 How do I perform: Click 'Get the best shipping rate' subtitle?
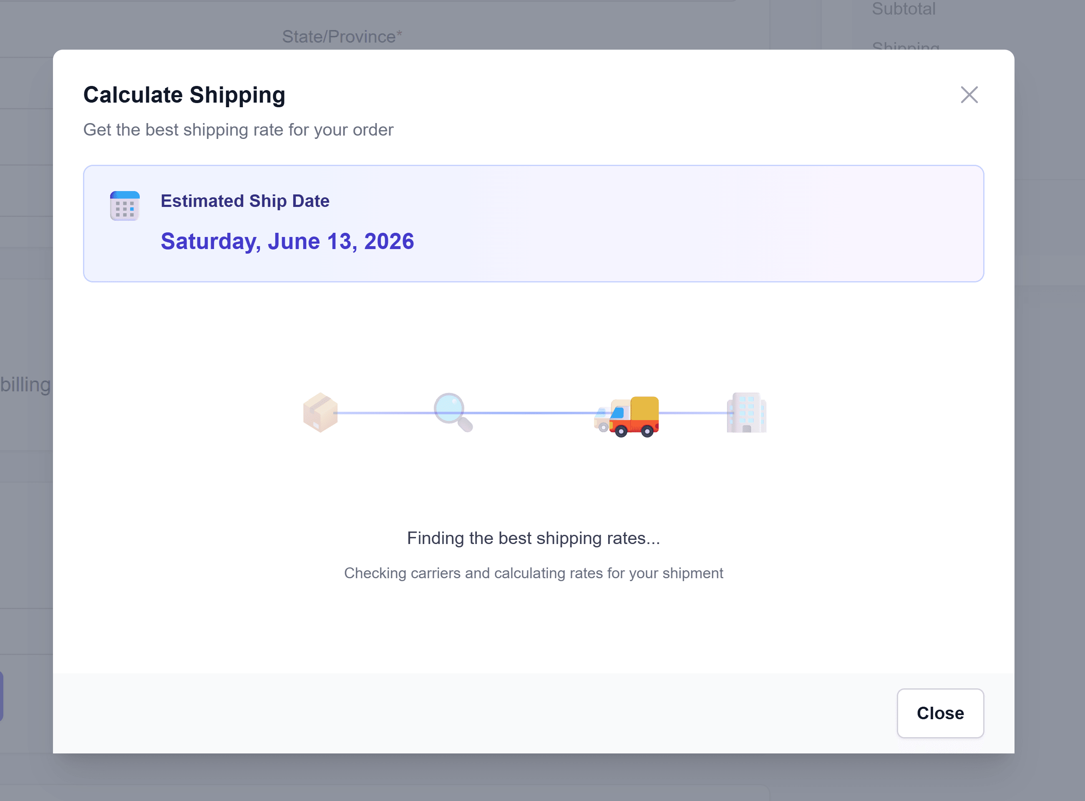pyautogui.click(x=238, y=130)
